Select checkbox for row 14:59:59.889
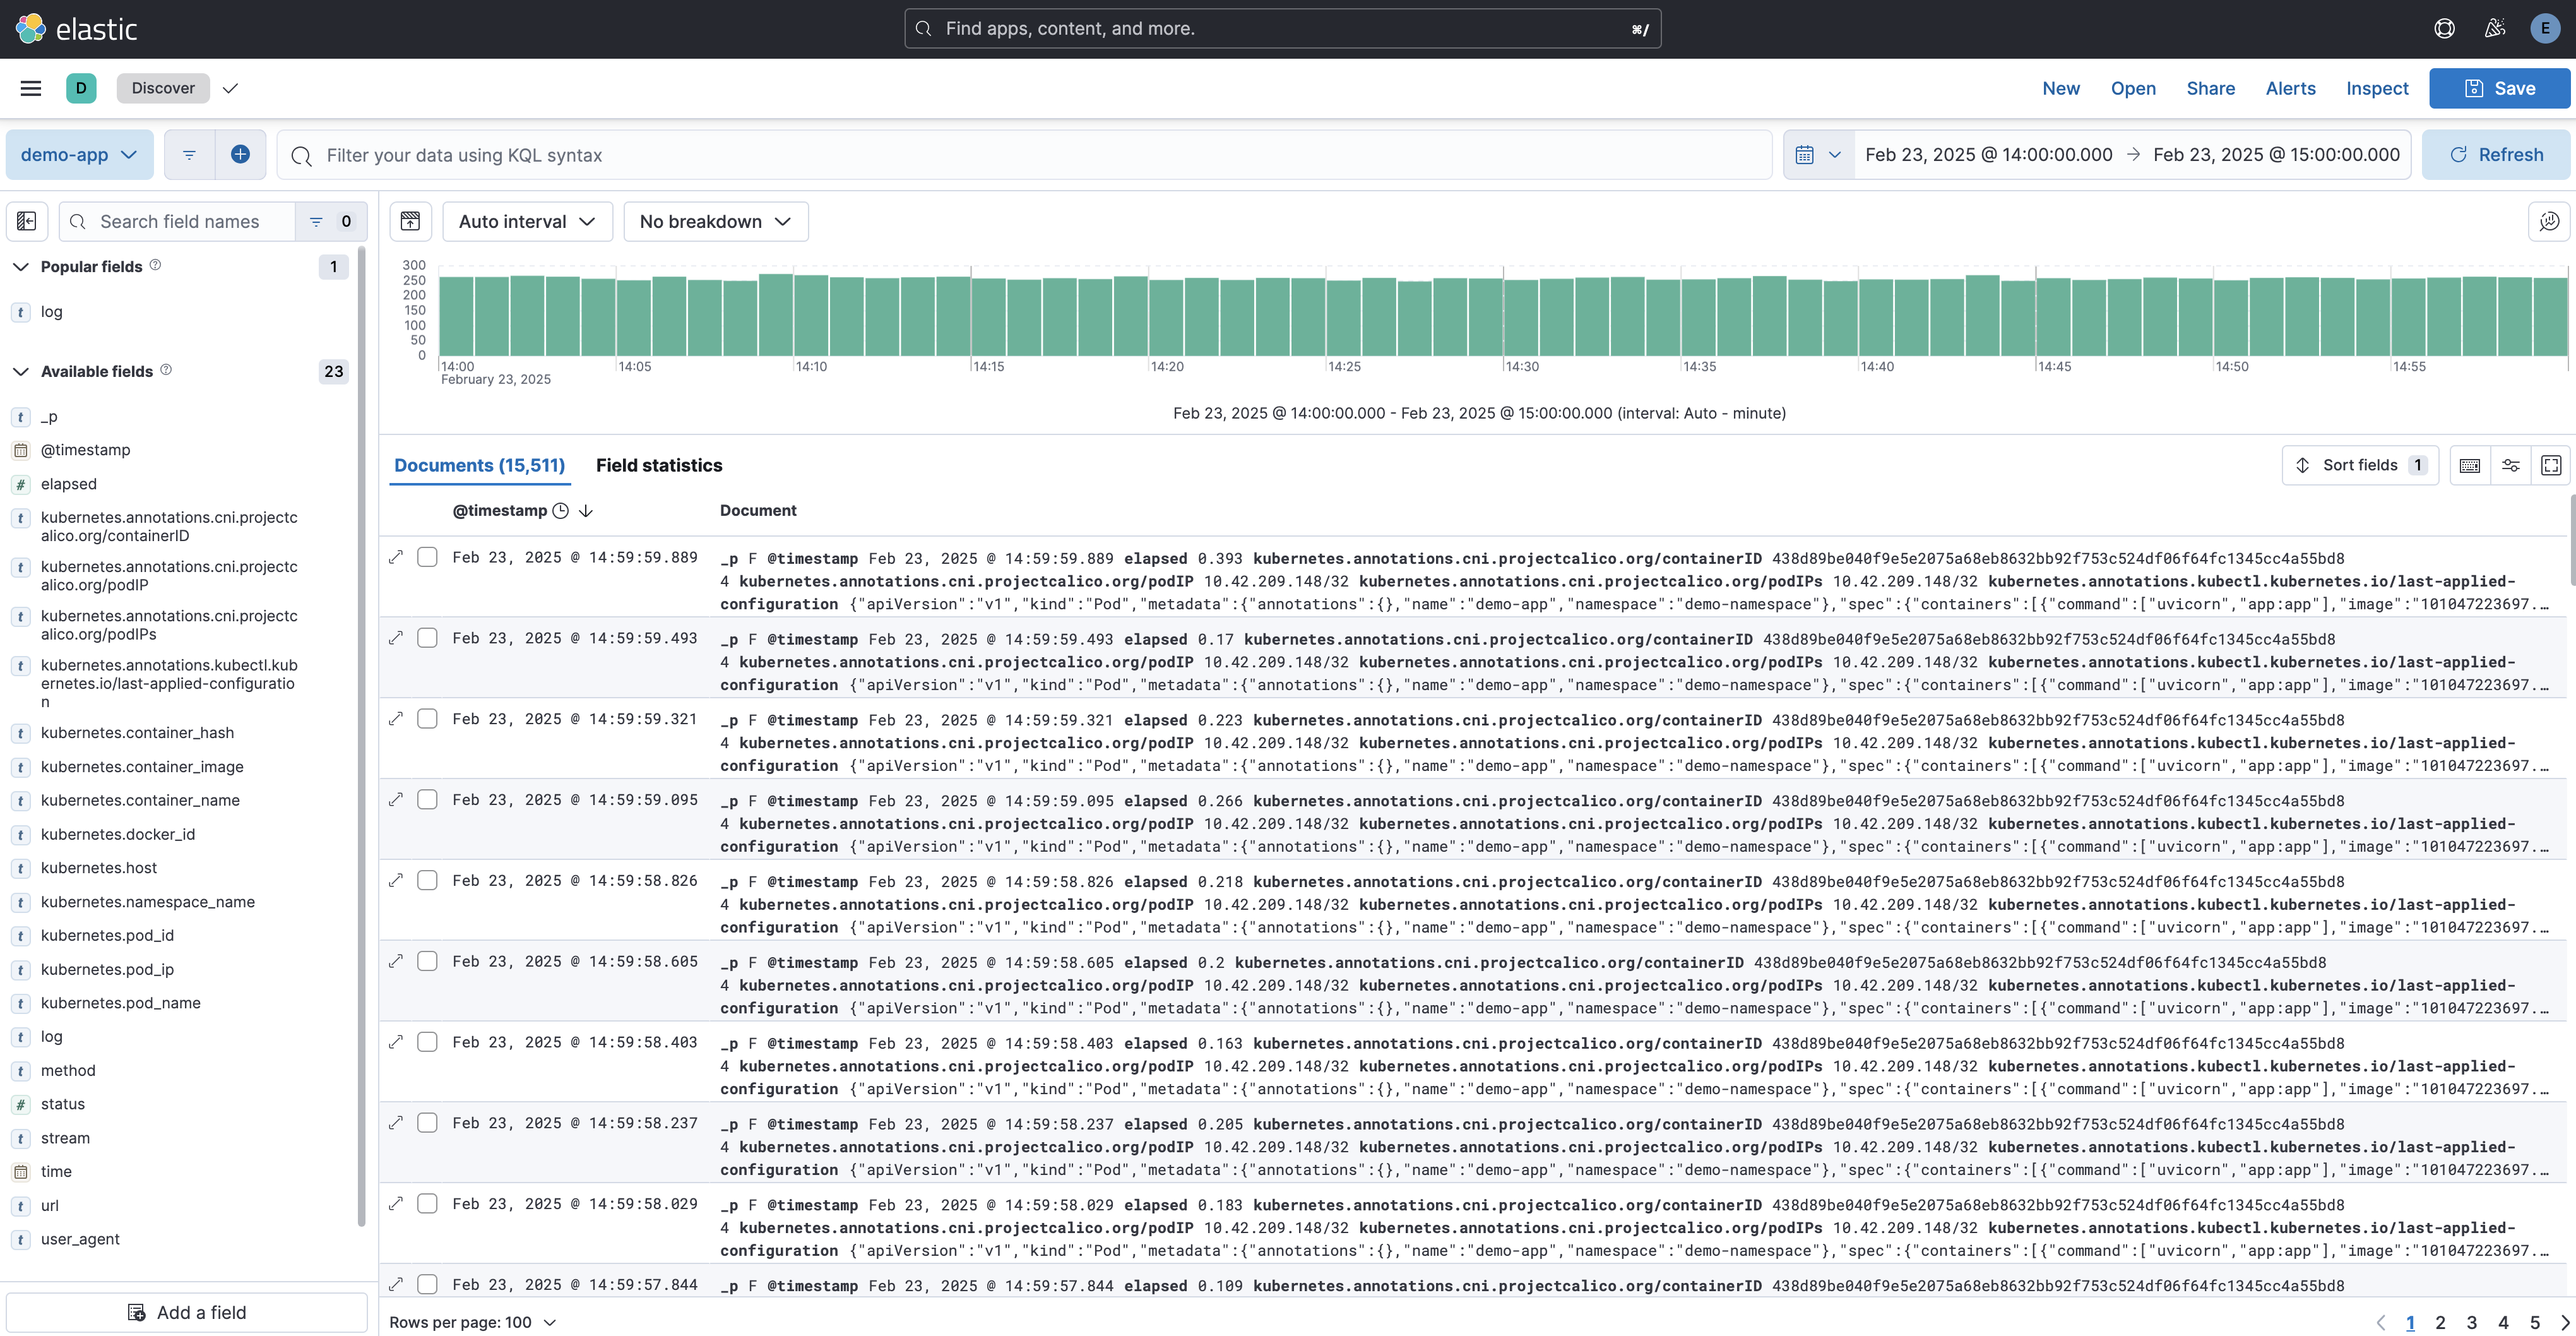 click(x=427, y=557)
